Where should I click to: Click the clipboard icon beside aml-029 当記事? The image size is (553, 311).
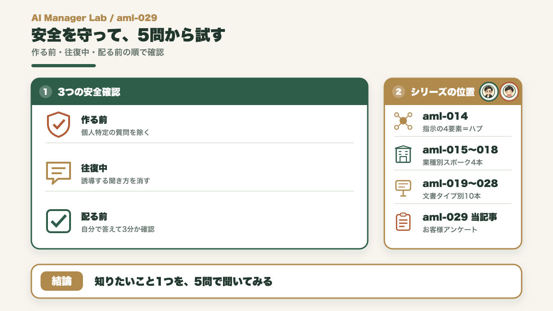pyautogui.click(x=403, y=222)
